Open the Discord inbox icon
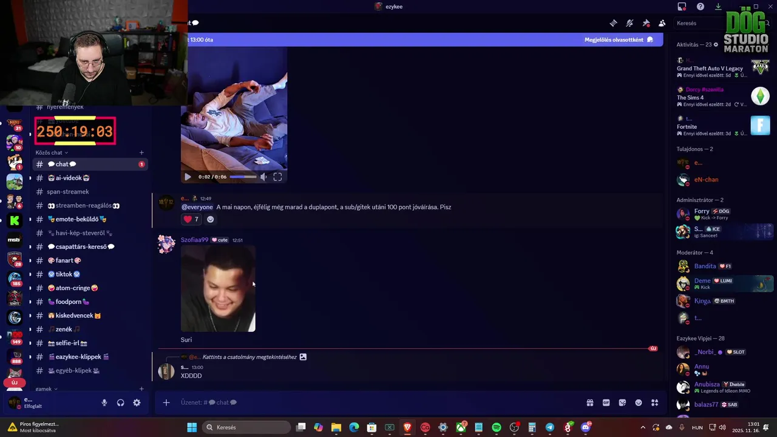 (x=682, y=7)
